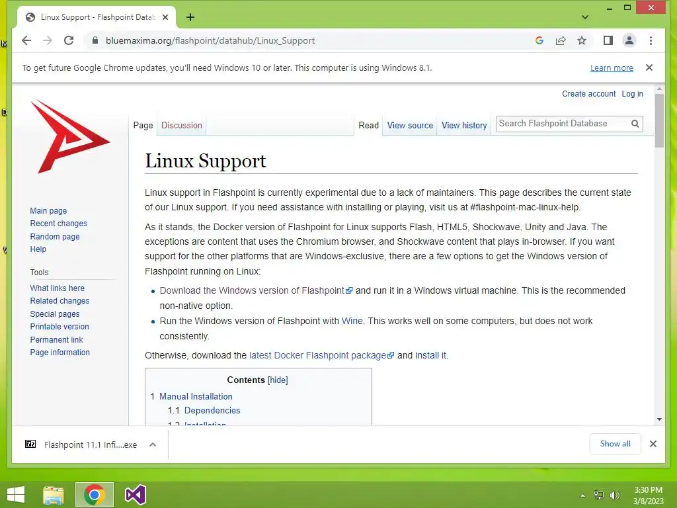
Task: Open the Wine link
Action: point(352,321)
